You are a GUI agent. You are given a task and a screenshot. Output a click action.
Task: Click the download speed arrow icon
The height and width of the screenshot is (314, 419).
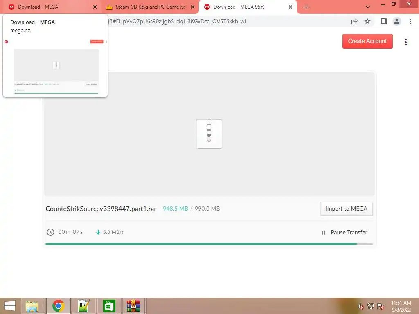[98, 232]
